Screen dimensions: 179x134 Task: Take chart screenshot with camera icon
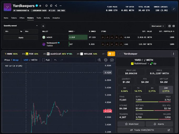point(112,60)
